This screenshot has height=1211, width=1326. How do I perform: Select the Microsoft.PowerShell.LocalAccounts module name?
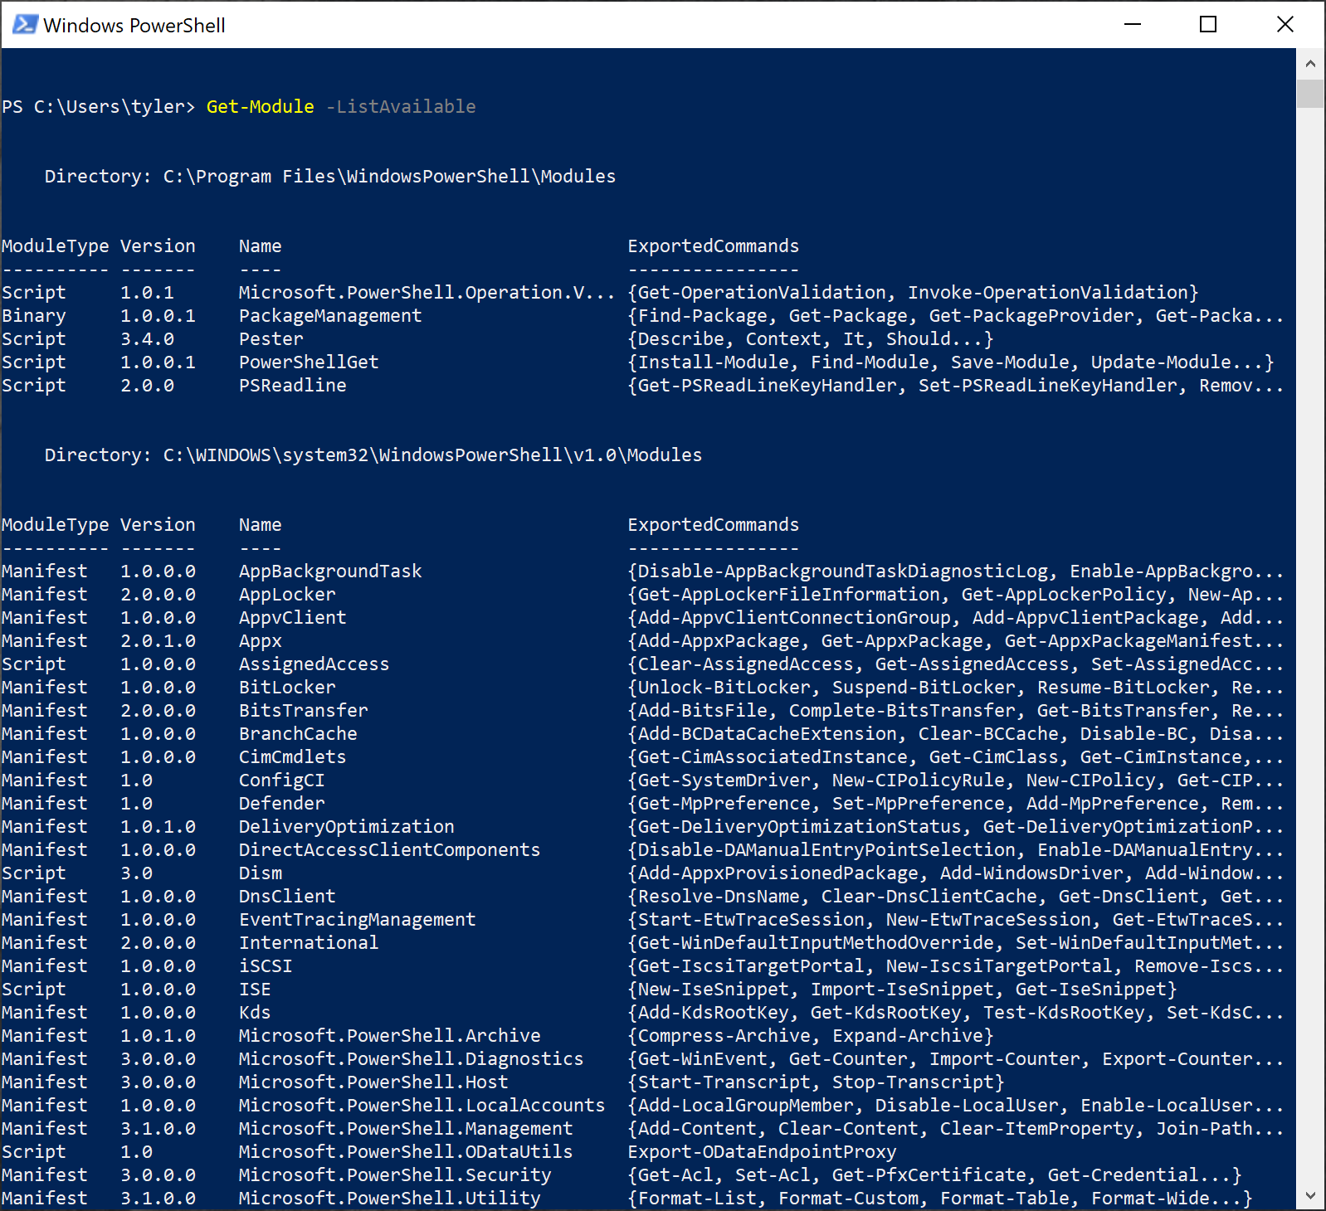(422, 1105)
